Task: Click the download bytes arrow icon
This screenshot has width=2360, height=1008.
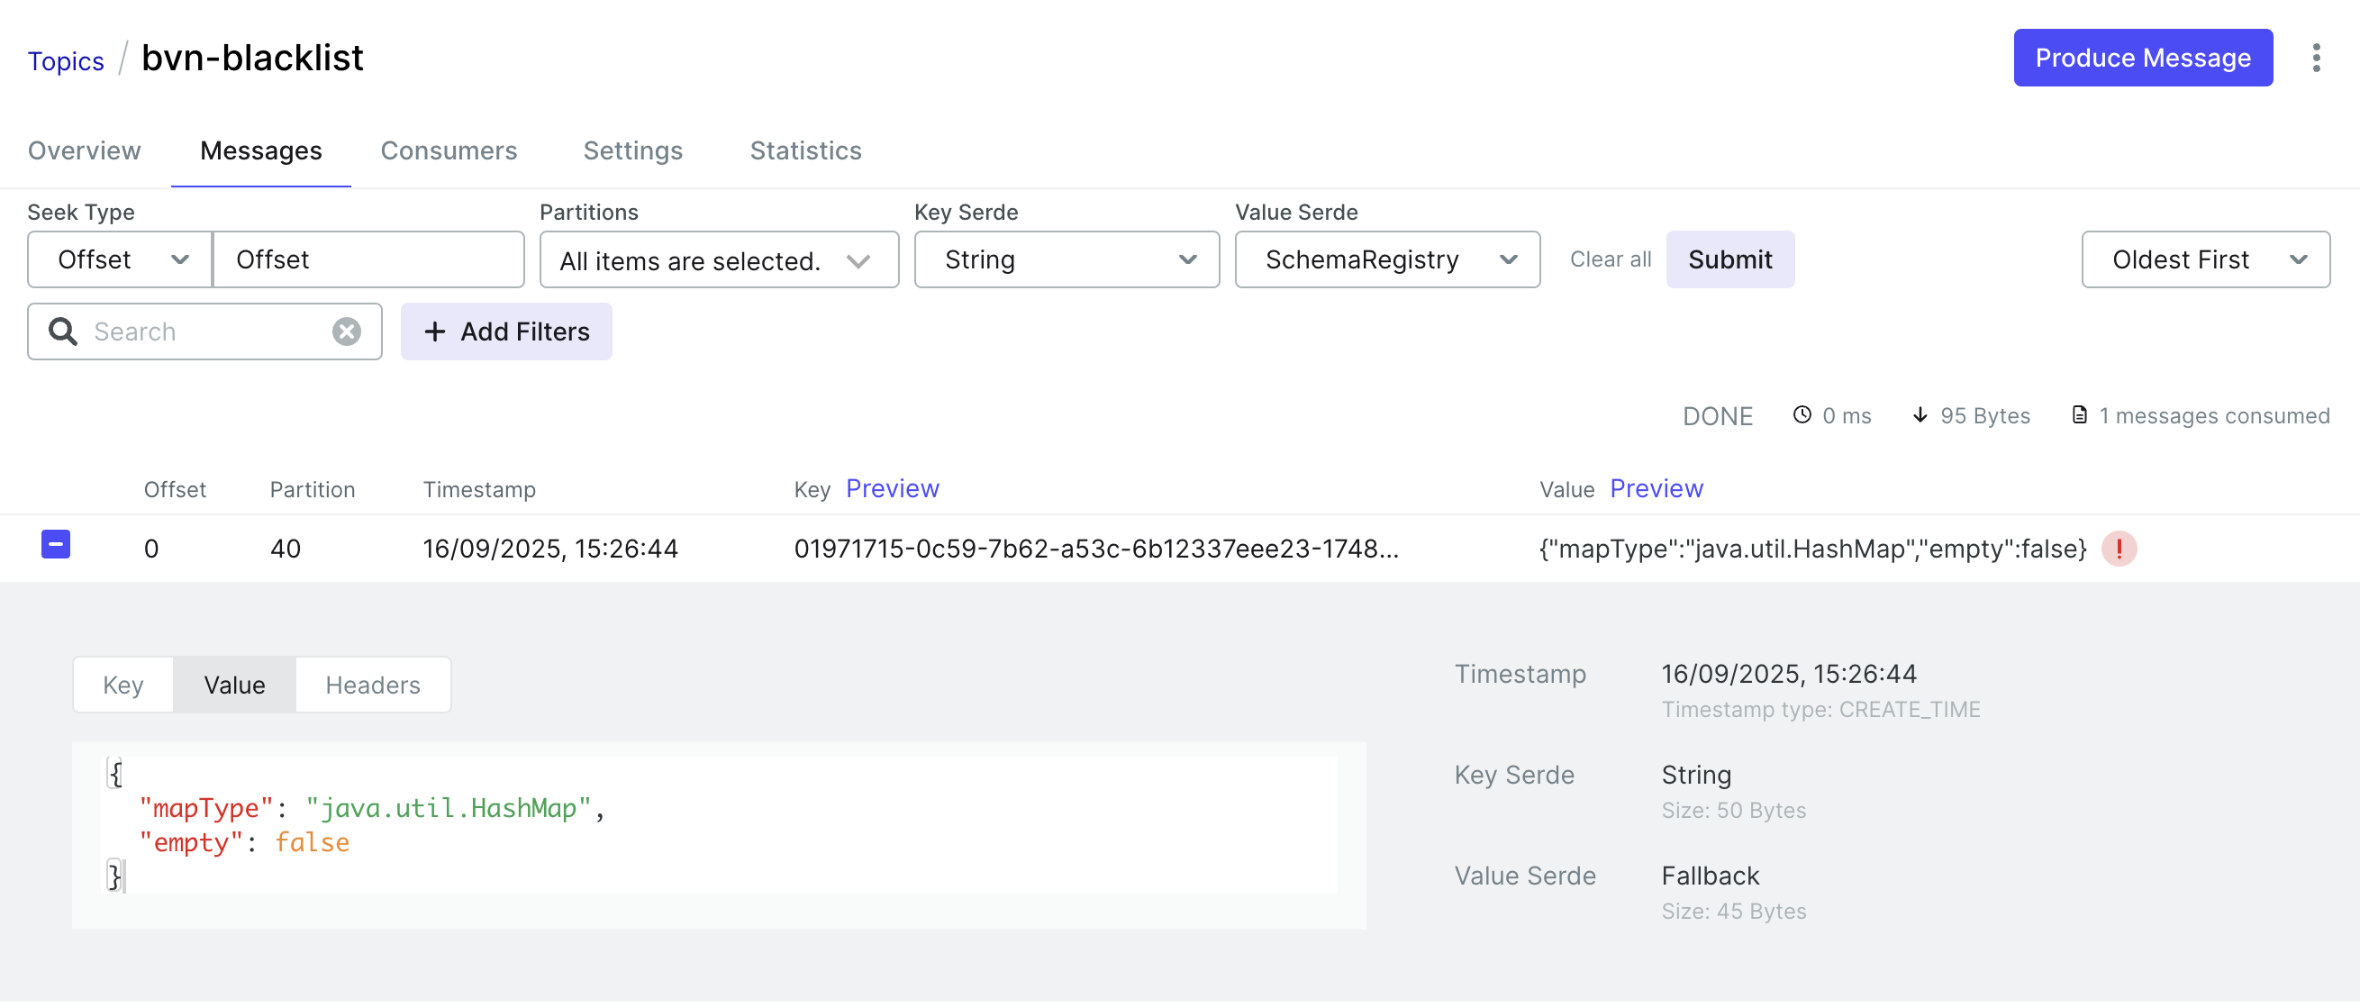Action: (1920, 415)
